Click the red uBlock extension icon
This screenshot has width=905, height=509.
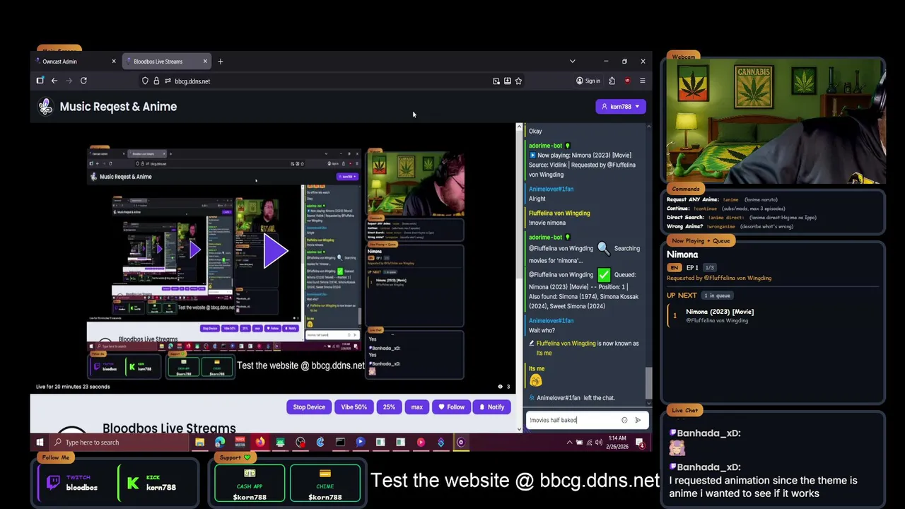[627, 81]
